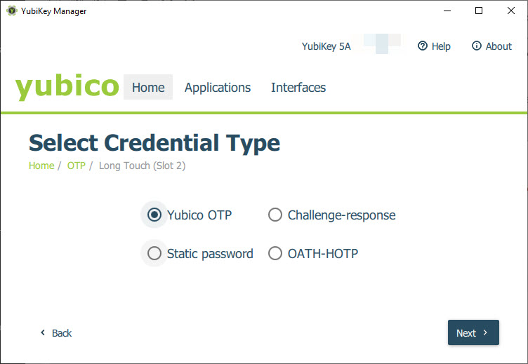
Task: Click the Next button
Action: [473, 332]
